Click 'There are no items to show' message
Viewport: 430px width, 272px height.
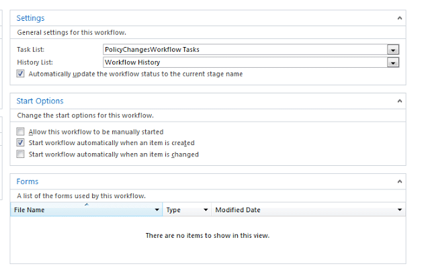pyautogui.click(x=208, y=236)
